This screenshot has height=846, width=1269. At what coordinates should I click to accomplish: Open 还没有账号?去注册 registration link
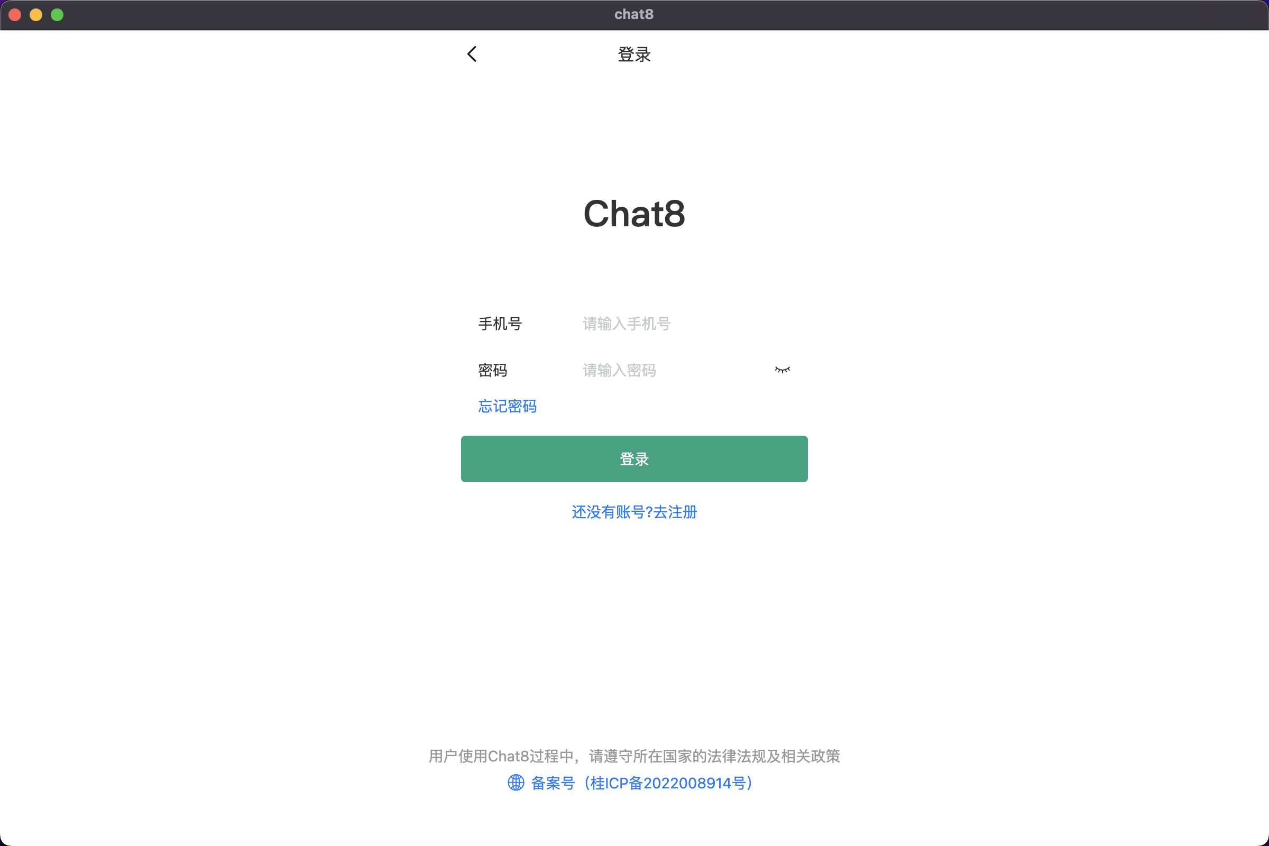pyautogui.click(x=634, y=511)
